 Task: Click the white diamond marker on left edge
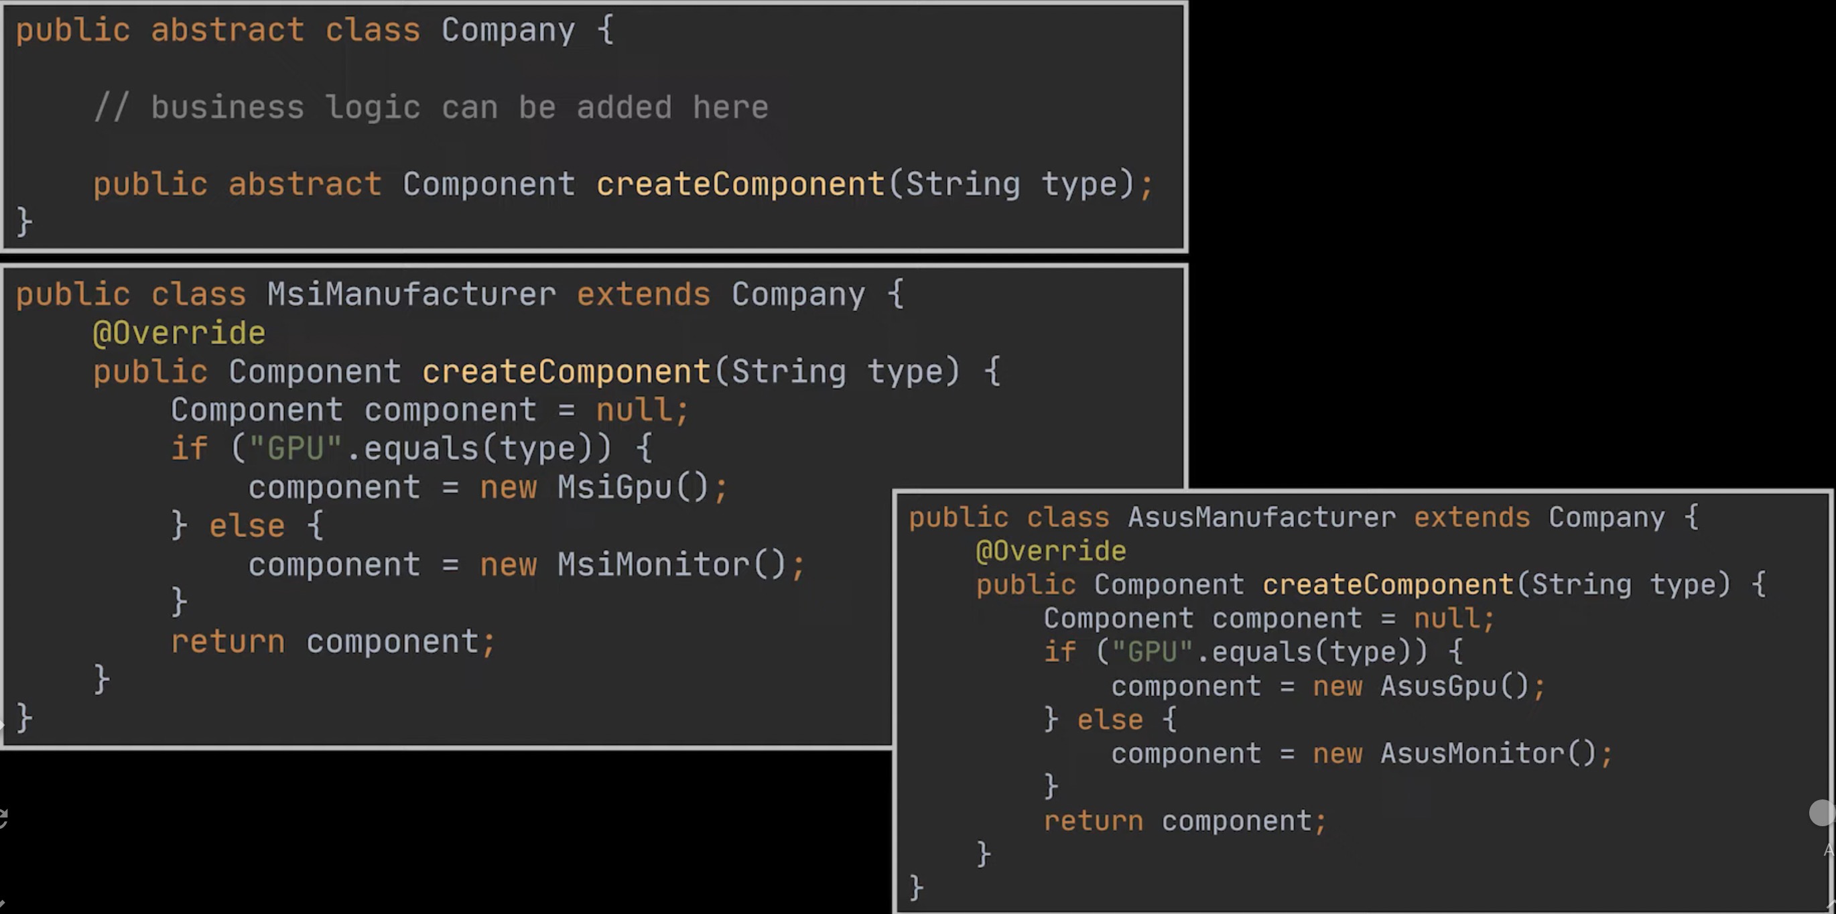(x=1, y=725)
